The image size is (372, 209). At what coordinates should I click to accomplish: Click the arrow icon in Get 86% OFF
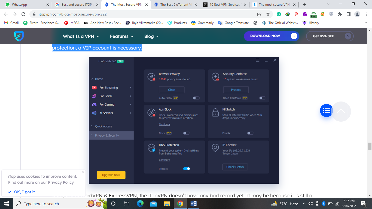(348, 36)
